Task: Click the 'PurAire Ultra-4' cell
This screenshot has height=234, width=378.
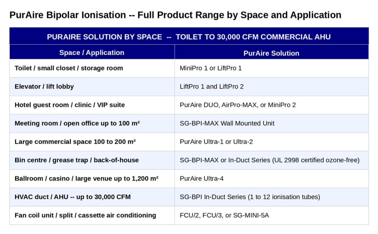Action: coord(271,179)
